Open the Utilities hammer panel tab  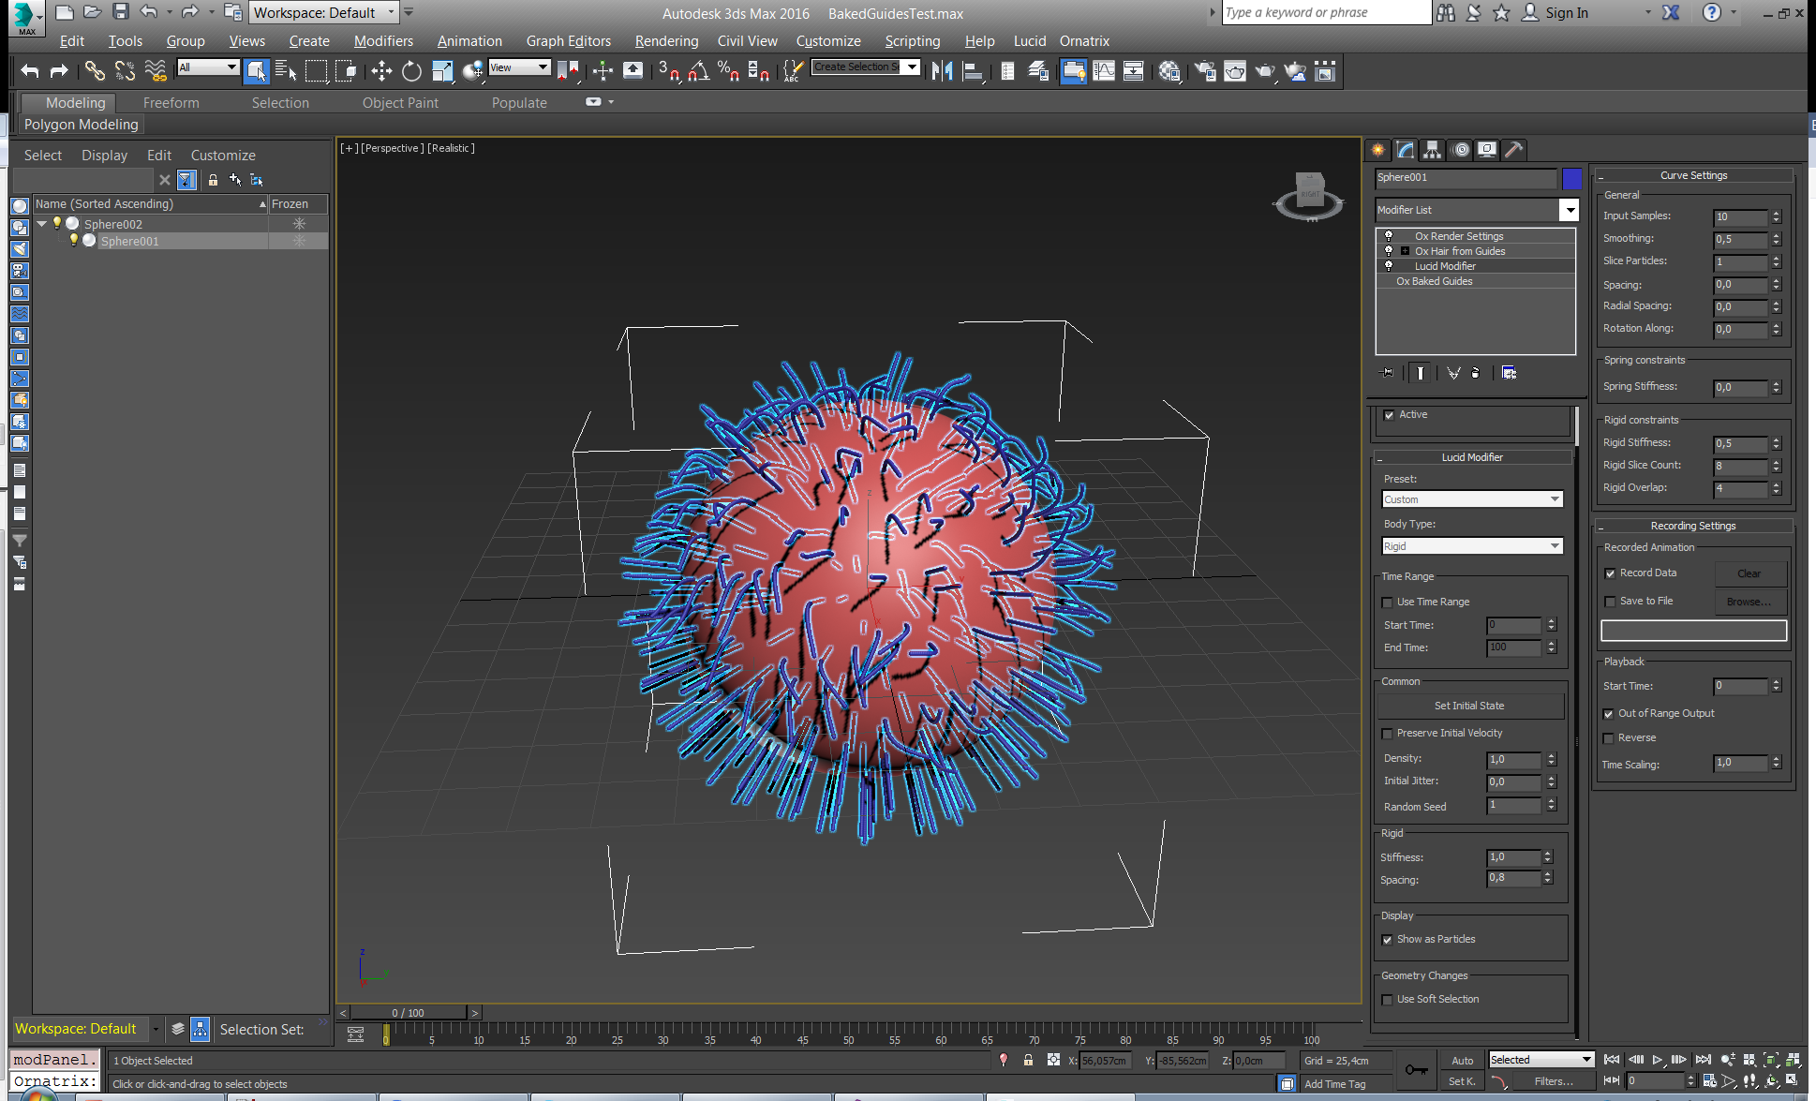pyautogui.click(x=1513, y=150)
